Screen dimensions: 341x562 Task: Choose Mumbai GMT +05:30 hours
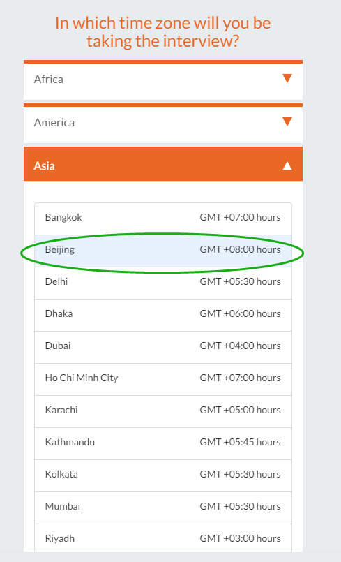pos(163,508)
